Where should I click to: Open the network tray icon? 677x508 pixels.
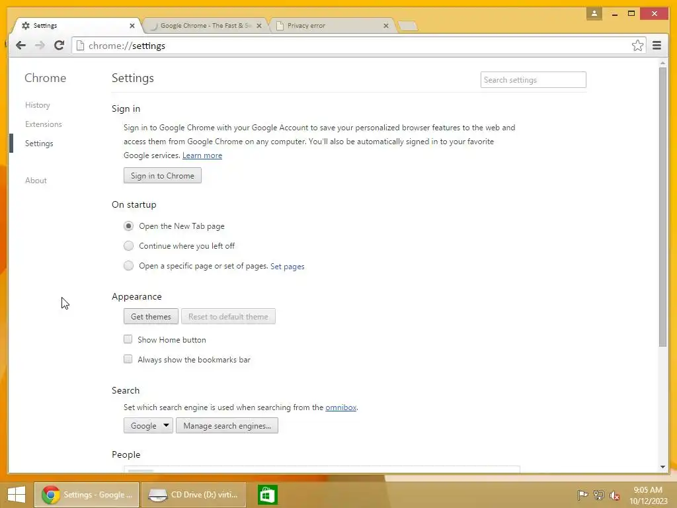point(598,495)
